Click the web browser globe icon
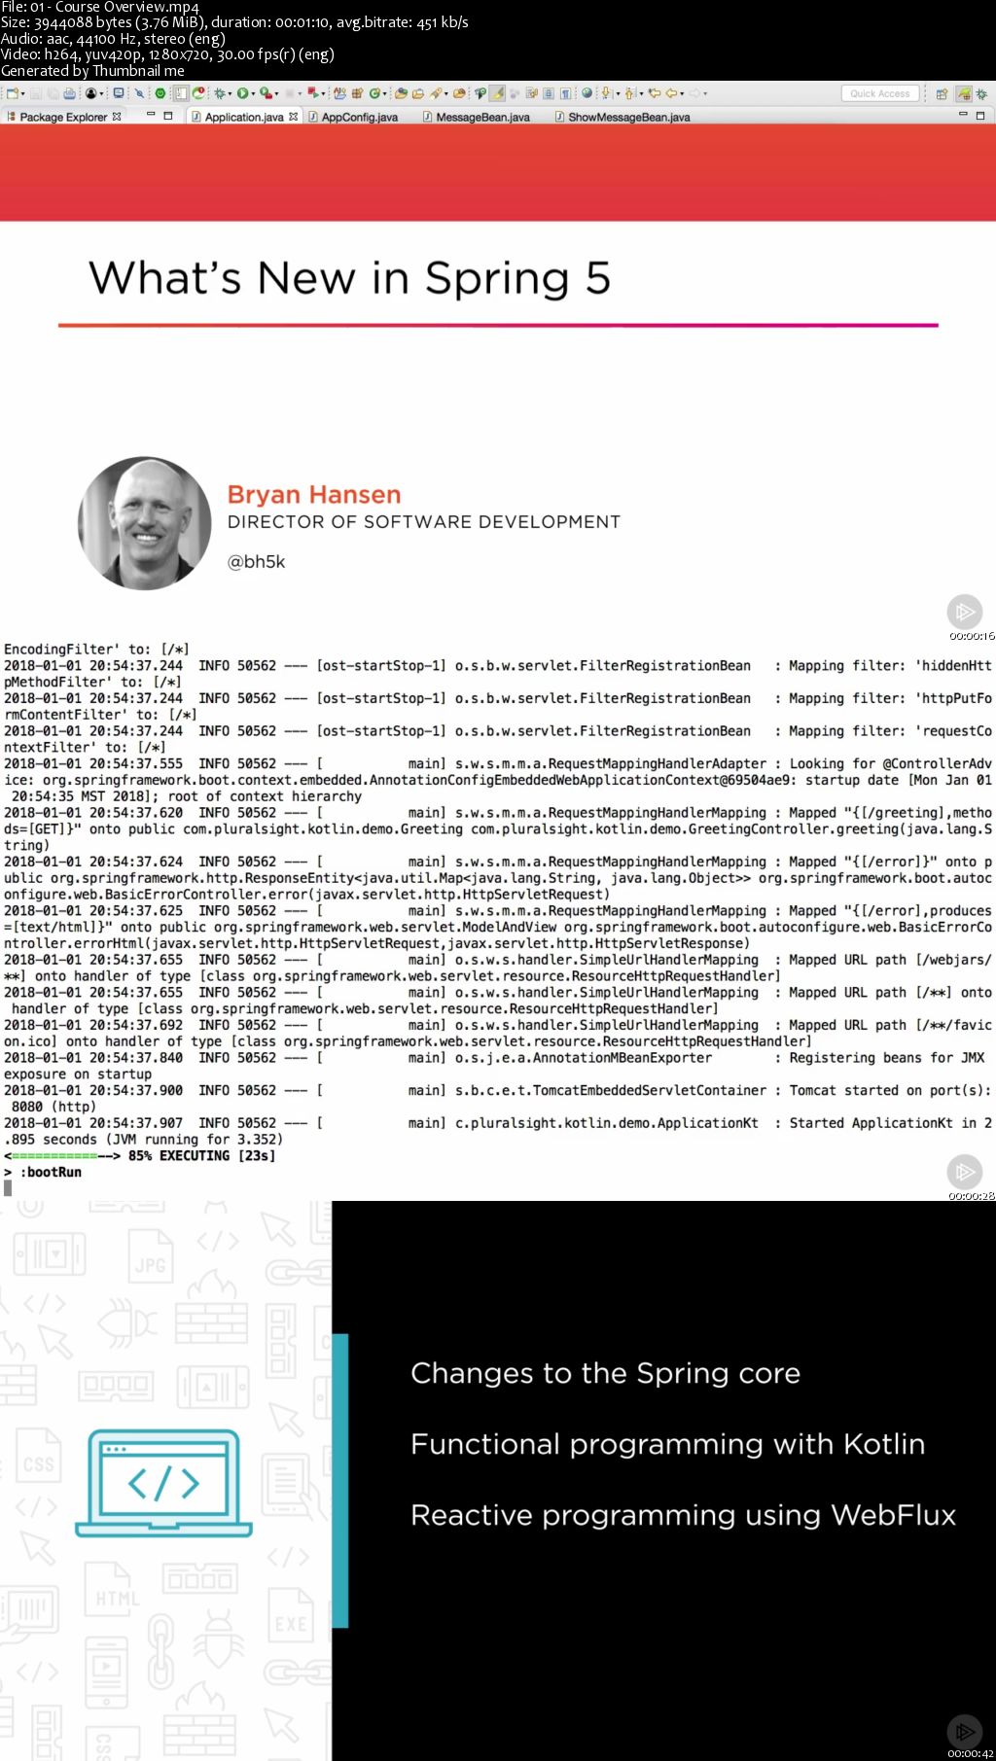Viewport: 996px width, 1761px height. pyautogui.click(x=587, y=93)
